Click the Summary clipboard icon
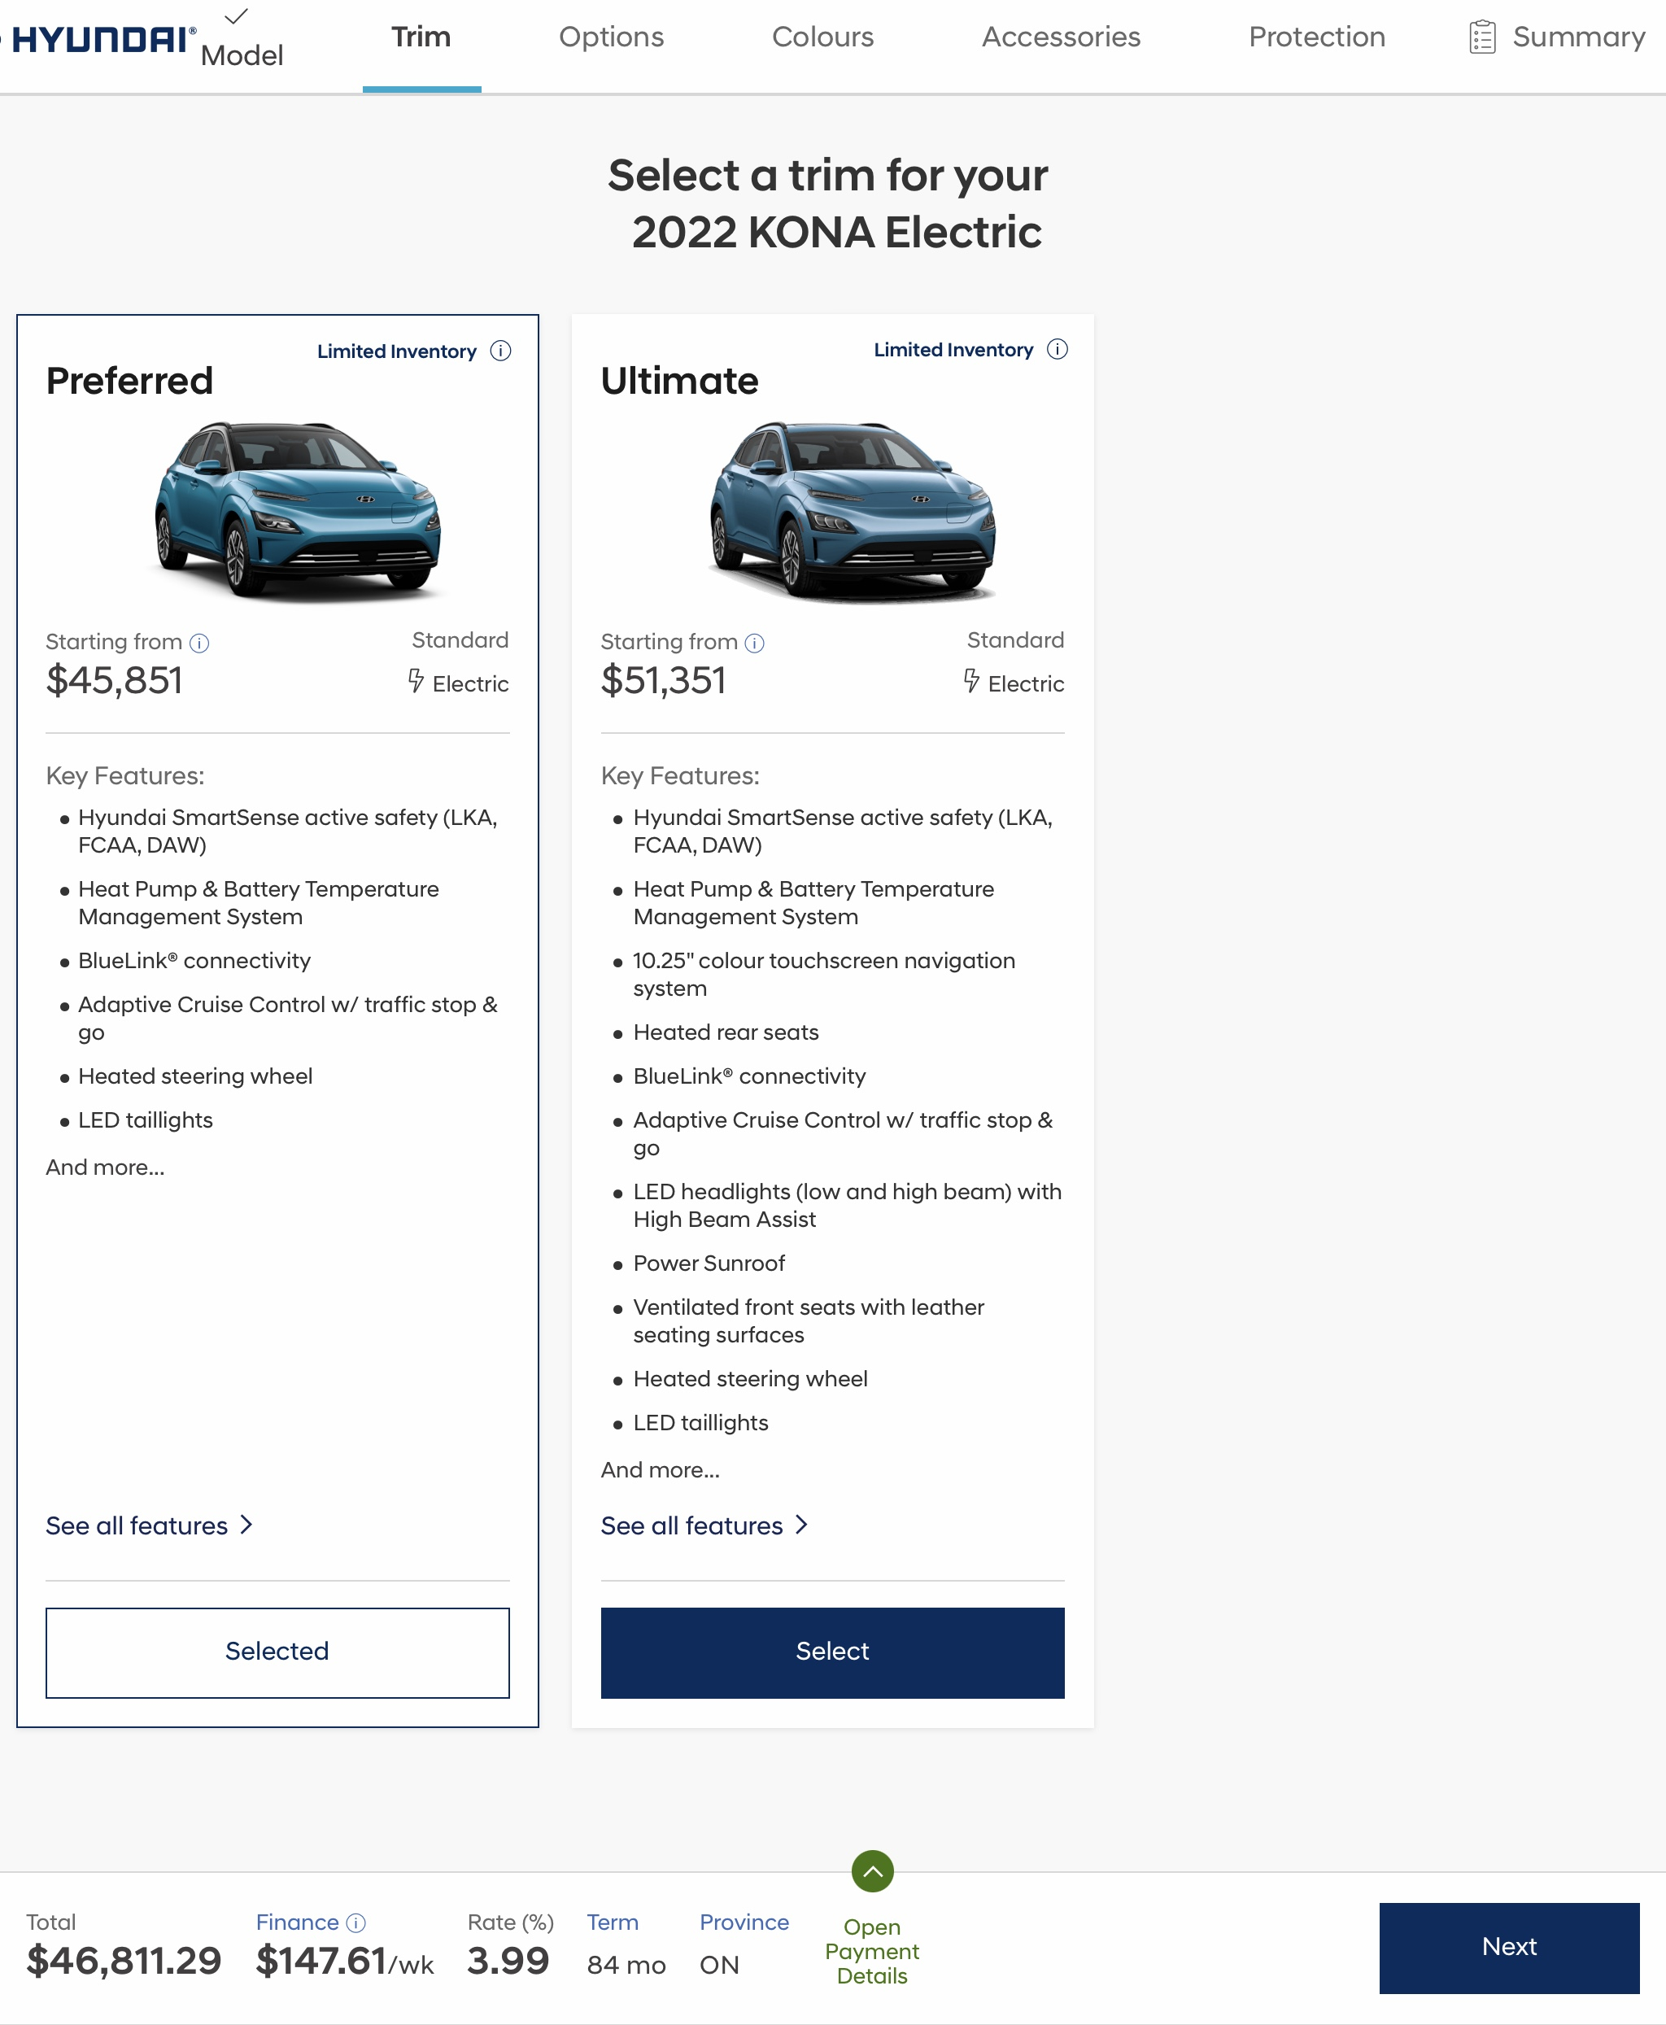The height and width of the screenshot is (2025, 1666). point(1481,37)
